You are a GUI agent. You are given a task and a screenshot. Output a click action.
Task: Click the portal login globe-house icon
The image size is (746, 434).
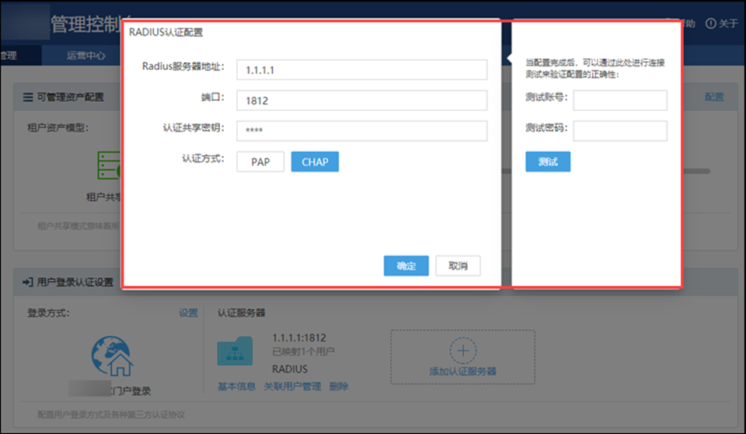112,356
